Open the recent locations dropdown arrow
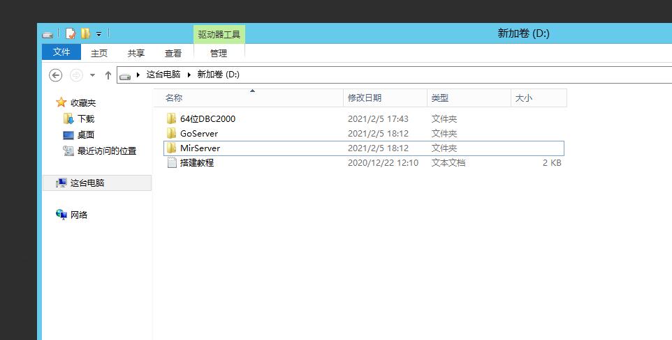The width and height of the screenshot is (672, 340). [92, 75]
